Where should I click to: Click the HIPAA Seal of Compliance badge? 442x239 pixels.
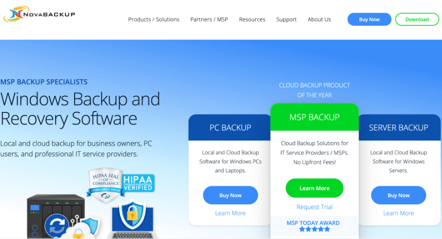pyautogui.click(x=106, y=186)
